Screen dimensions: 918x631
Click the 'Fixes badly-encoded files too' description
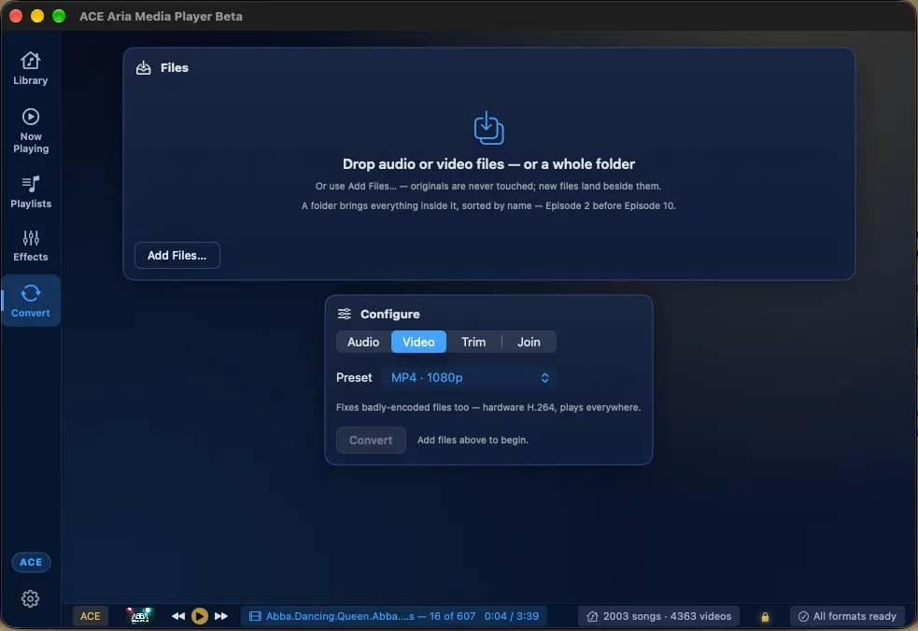click(x=488, y=407)
